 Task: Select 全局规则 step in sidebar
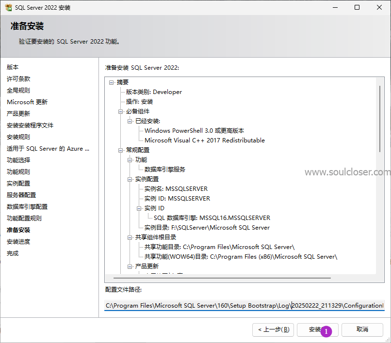pos(18,91)
